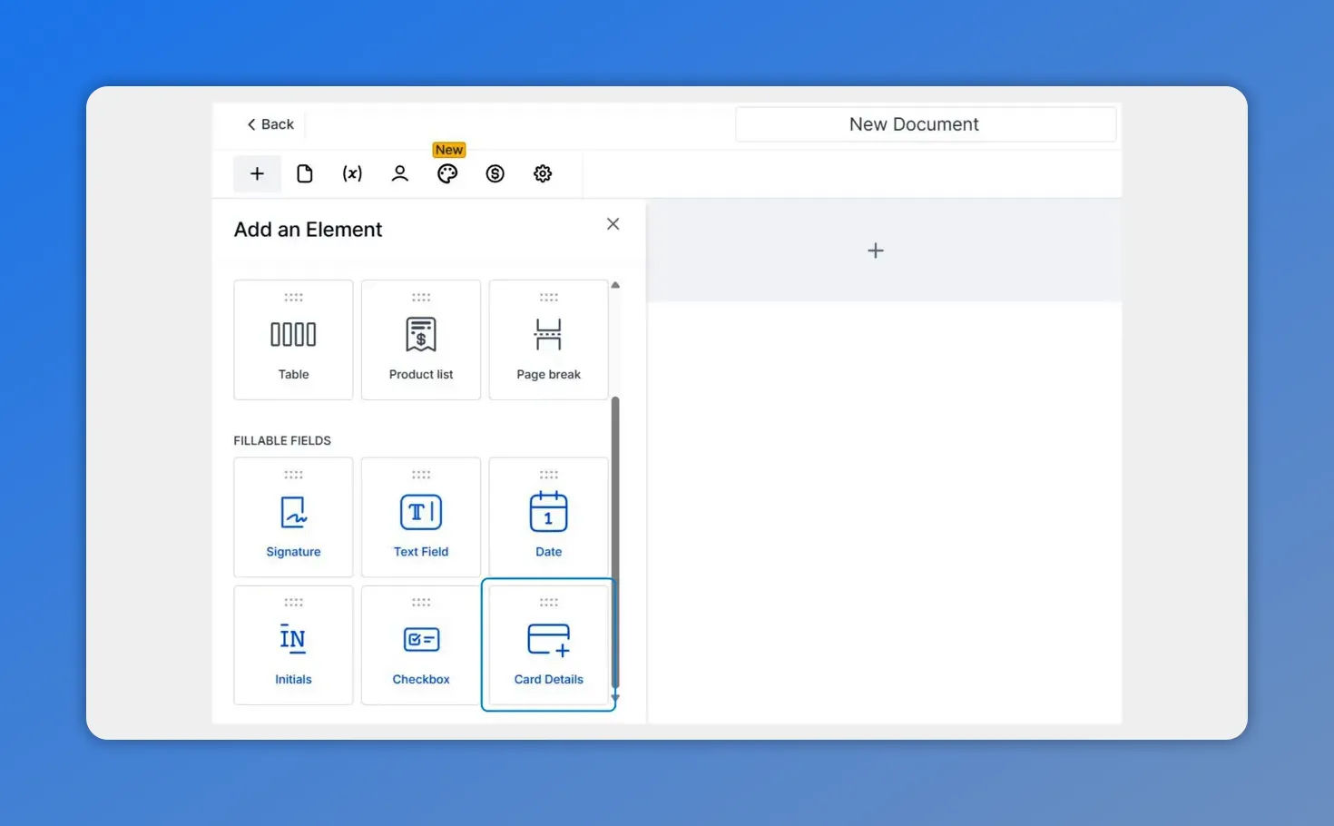Select the Initials field
1334x826 pixels.
click(293, 645)
